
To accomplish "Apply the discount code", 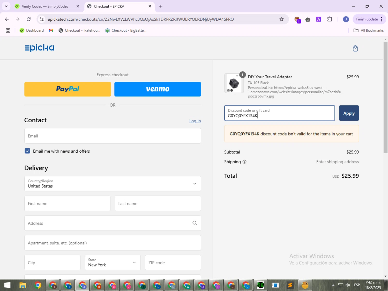I will (349, 113).
